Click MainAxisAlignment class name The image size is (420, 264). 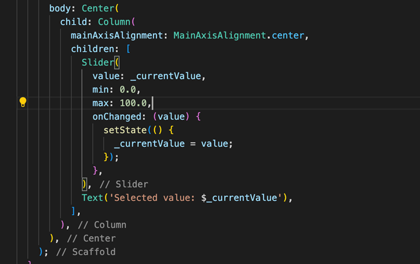coord(220,36)
